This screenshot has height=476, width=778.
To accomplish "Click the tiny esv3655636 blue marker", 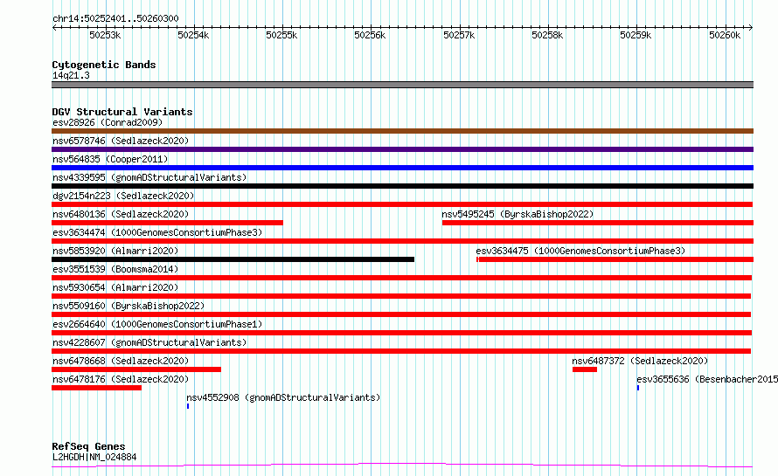I will click(x=638, y=388).
